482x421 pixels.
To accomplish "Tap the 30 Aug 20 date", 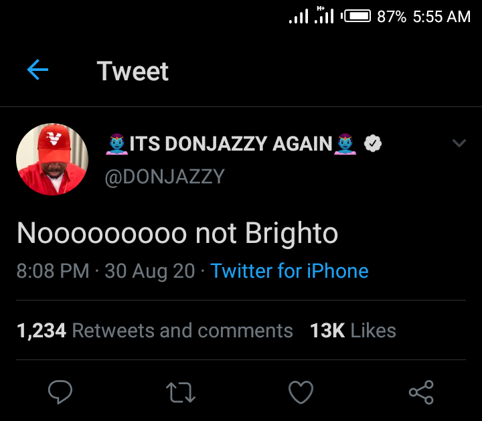I will click(150, 271).
